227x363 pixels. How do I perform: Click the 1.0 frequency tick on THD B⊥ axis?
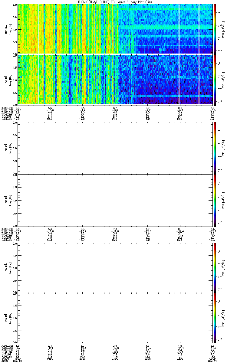point(15,148)
